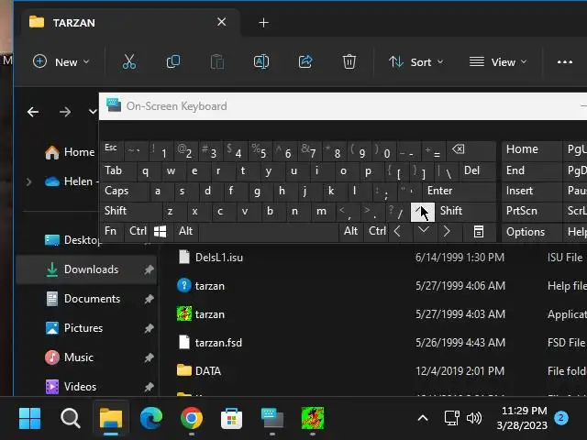Screen dimensions: 587x440
Task: Show hidden system tray icons chevron
Action: pyautogui.click(x=423, y=418)
